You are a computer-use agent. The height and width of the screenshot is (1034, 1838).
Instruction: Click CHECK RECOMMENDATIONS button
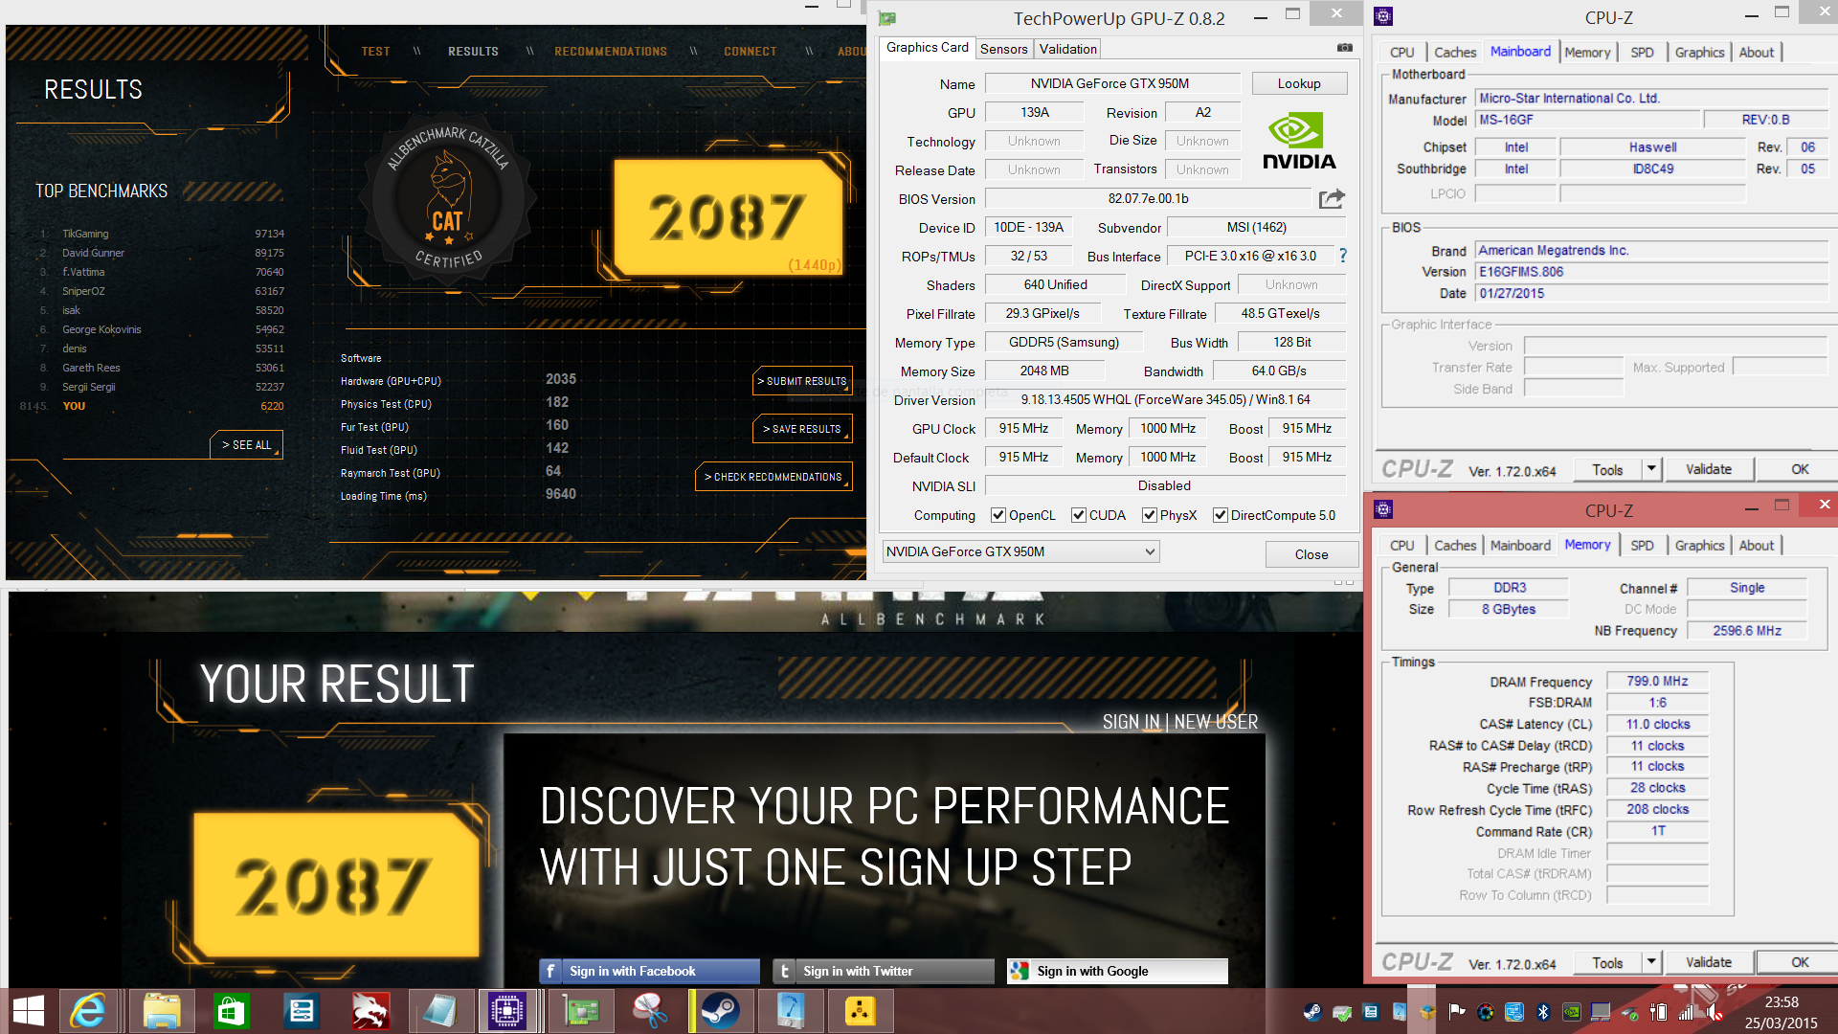tap(773, 477)
